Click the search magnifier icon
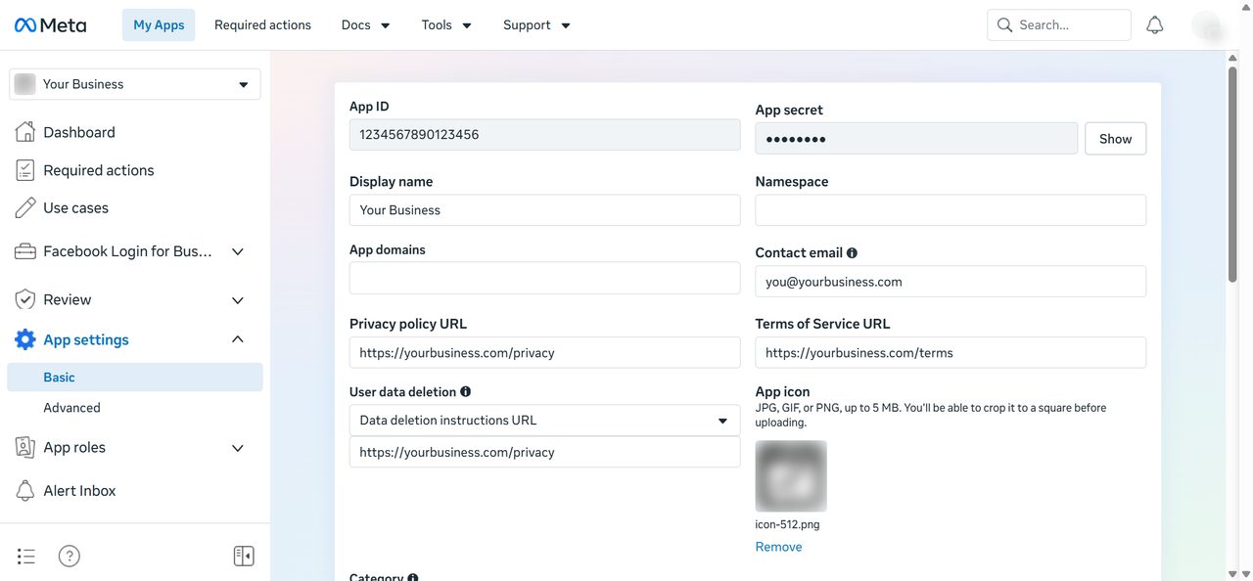1253x581 pixels. pos(1004,25)
